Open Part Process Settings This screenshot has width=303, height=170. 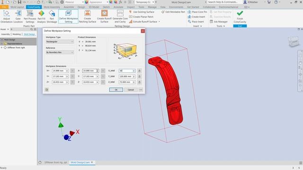pyautogui.click(x=30, y=17)
